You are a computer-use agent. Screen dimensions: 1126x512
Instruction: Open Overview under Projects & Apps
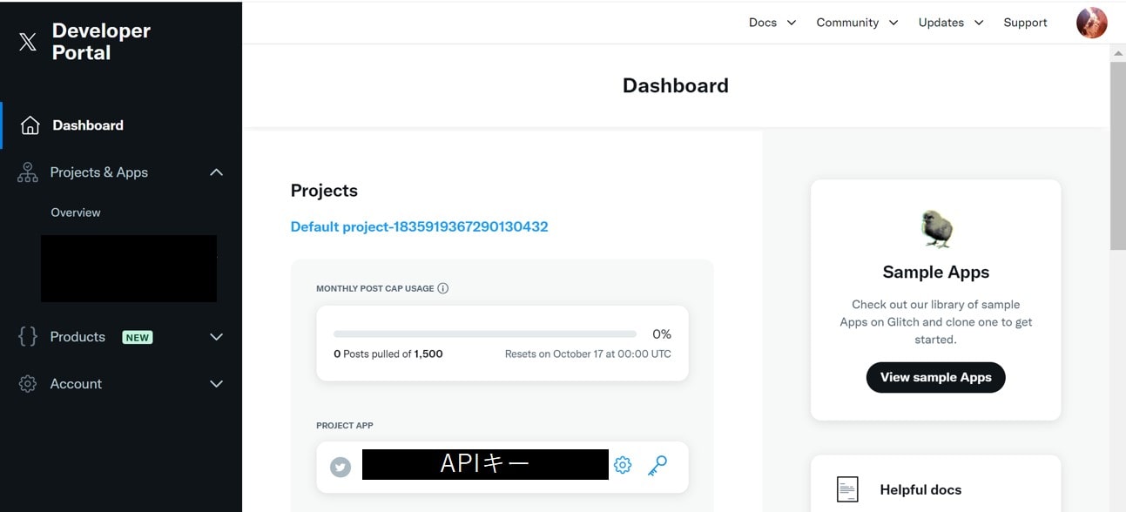click(76, 212)
